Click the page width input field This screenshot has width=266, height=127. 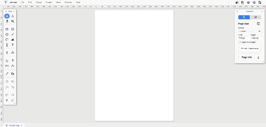coord(244,38)
